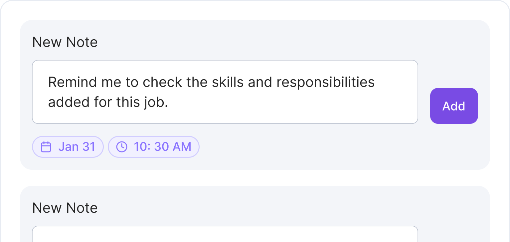Click the calendar icon in date chip
The image size is (510, 242).
[x=46, y=147]
